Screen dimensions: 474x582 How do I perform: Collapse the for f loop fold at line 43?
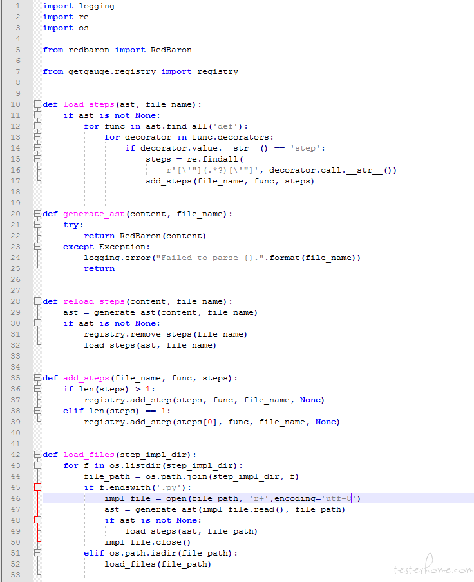(x=37, y=465)
